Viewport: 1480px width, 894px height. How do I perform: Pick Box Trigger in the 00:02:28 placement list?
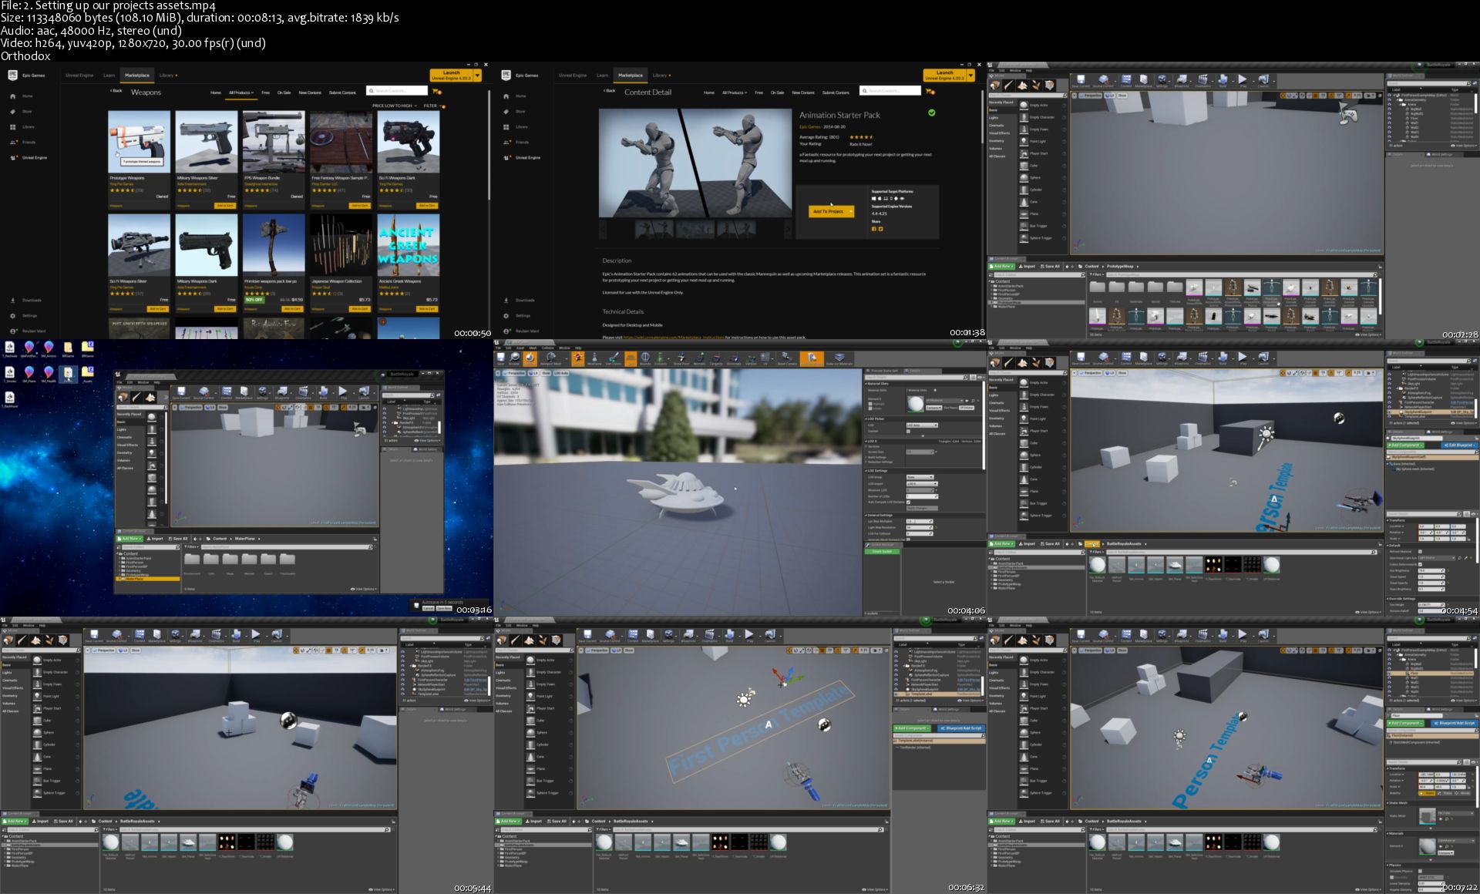1041,226
